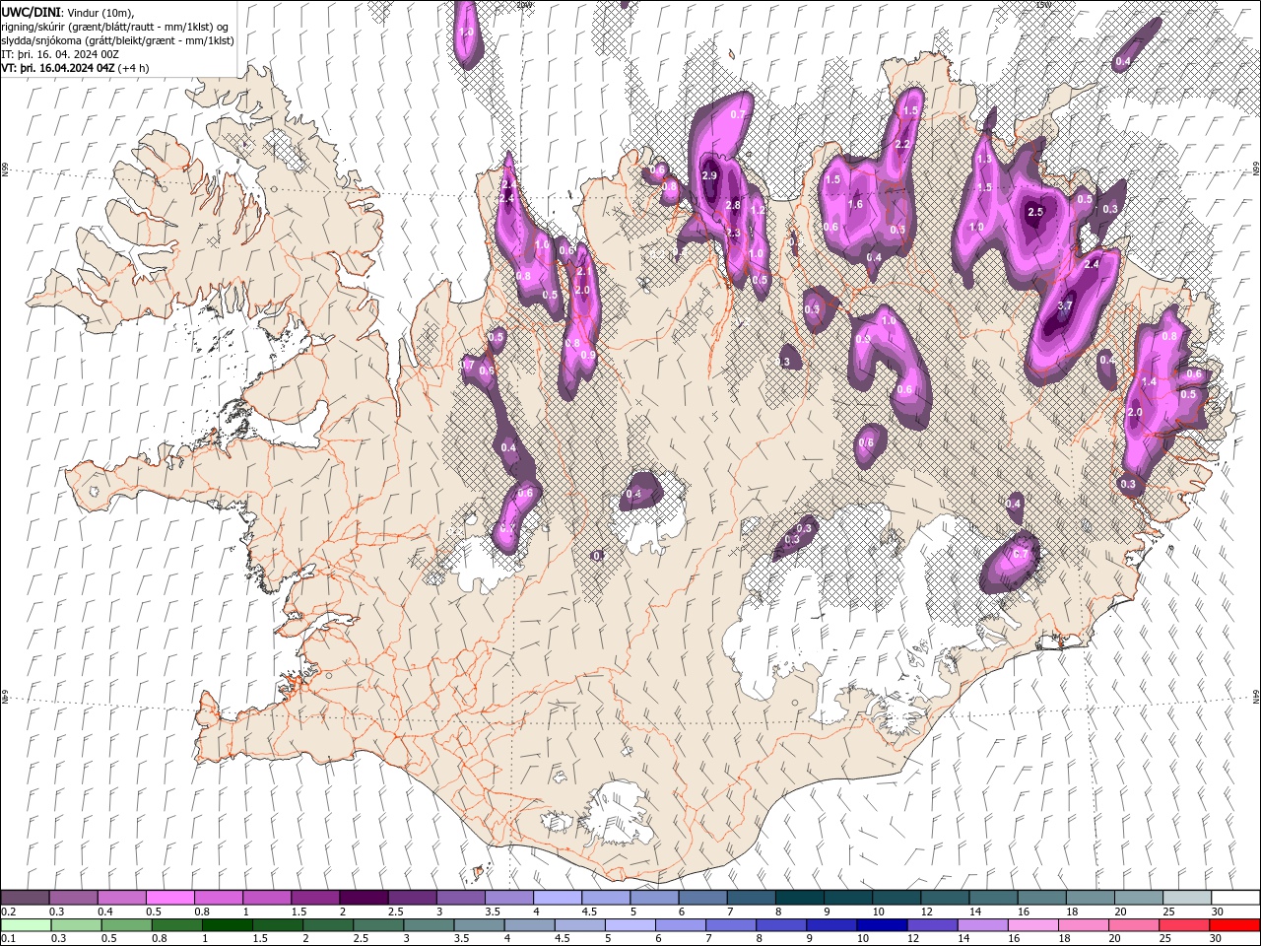This screenshot has height=946, width=1261.
Task: Click the valid time line 'VT: þri. 16.04.2024 04Z'
Action: (x=59, y=68)
